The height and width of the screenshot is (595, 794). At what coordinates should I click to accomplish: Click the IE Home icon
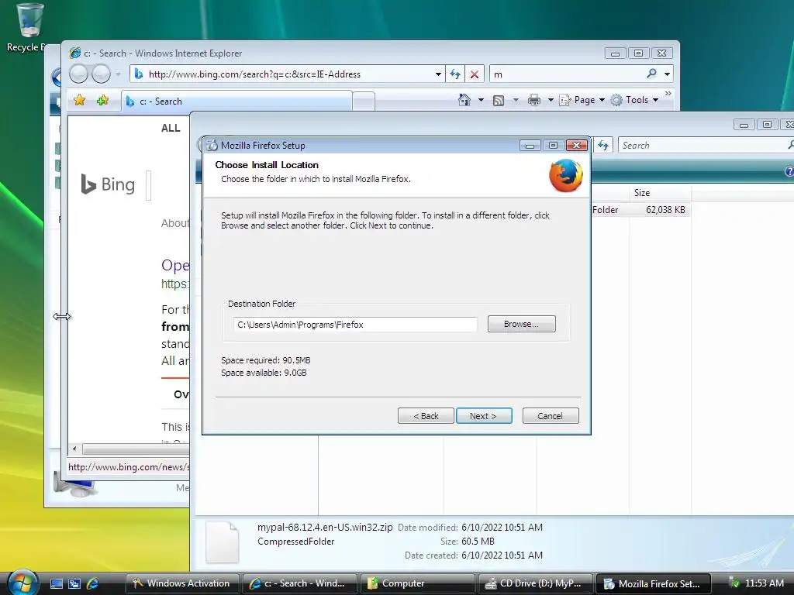(464, 100)
